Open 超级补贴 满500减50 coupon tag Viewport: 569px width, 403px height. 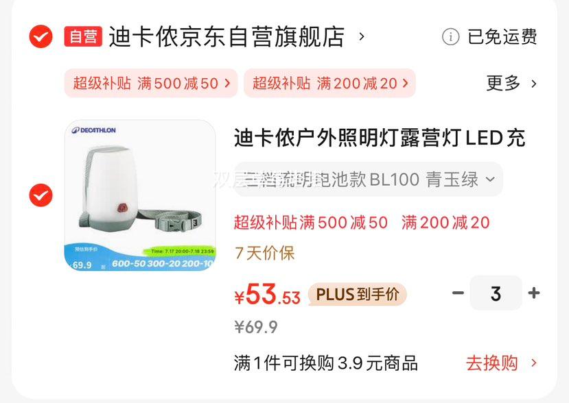coord(151,83)
